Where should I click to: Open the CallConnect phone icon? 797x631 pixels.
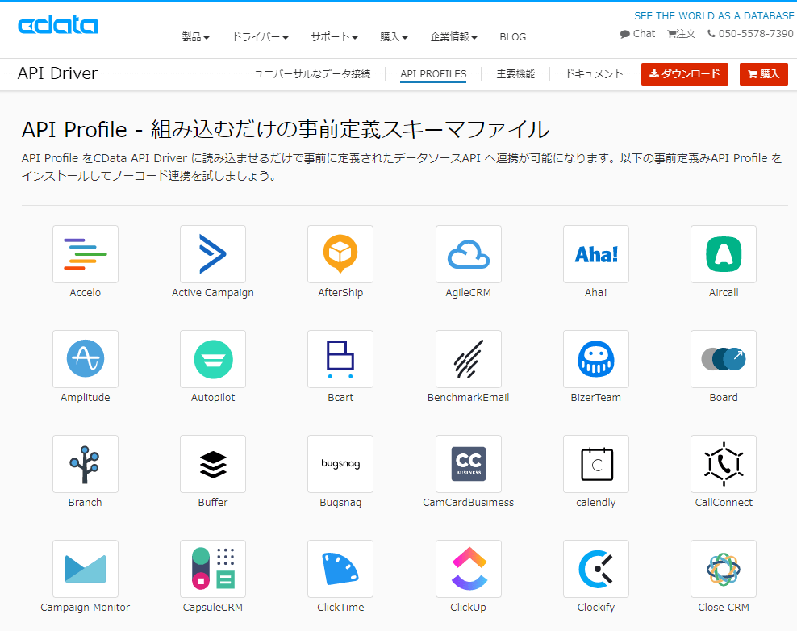pyautogui.click(x=724, y=464)
